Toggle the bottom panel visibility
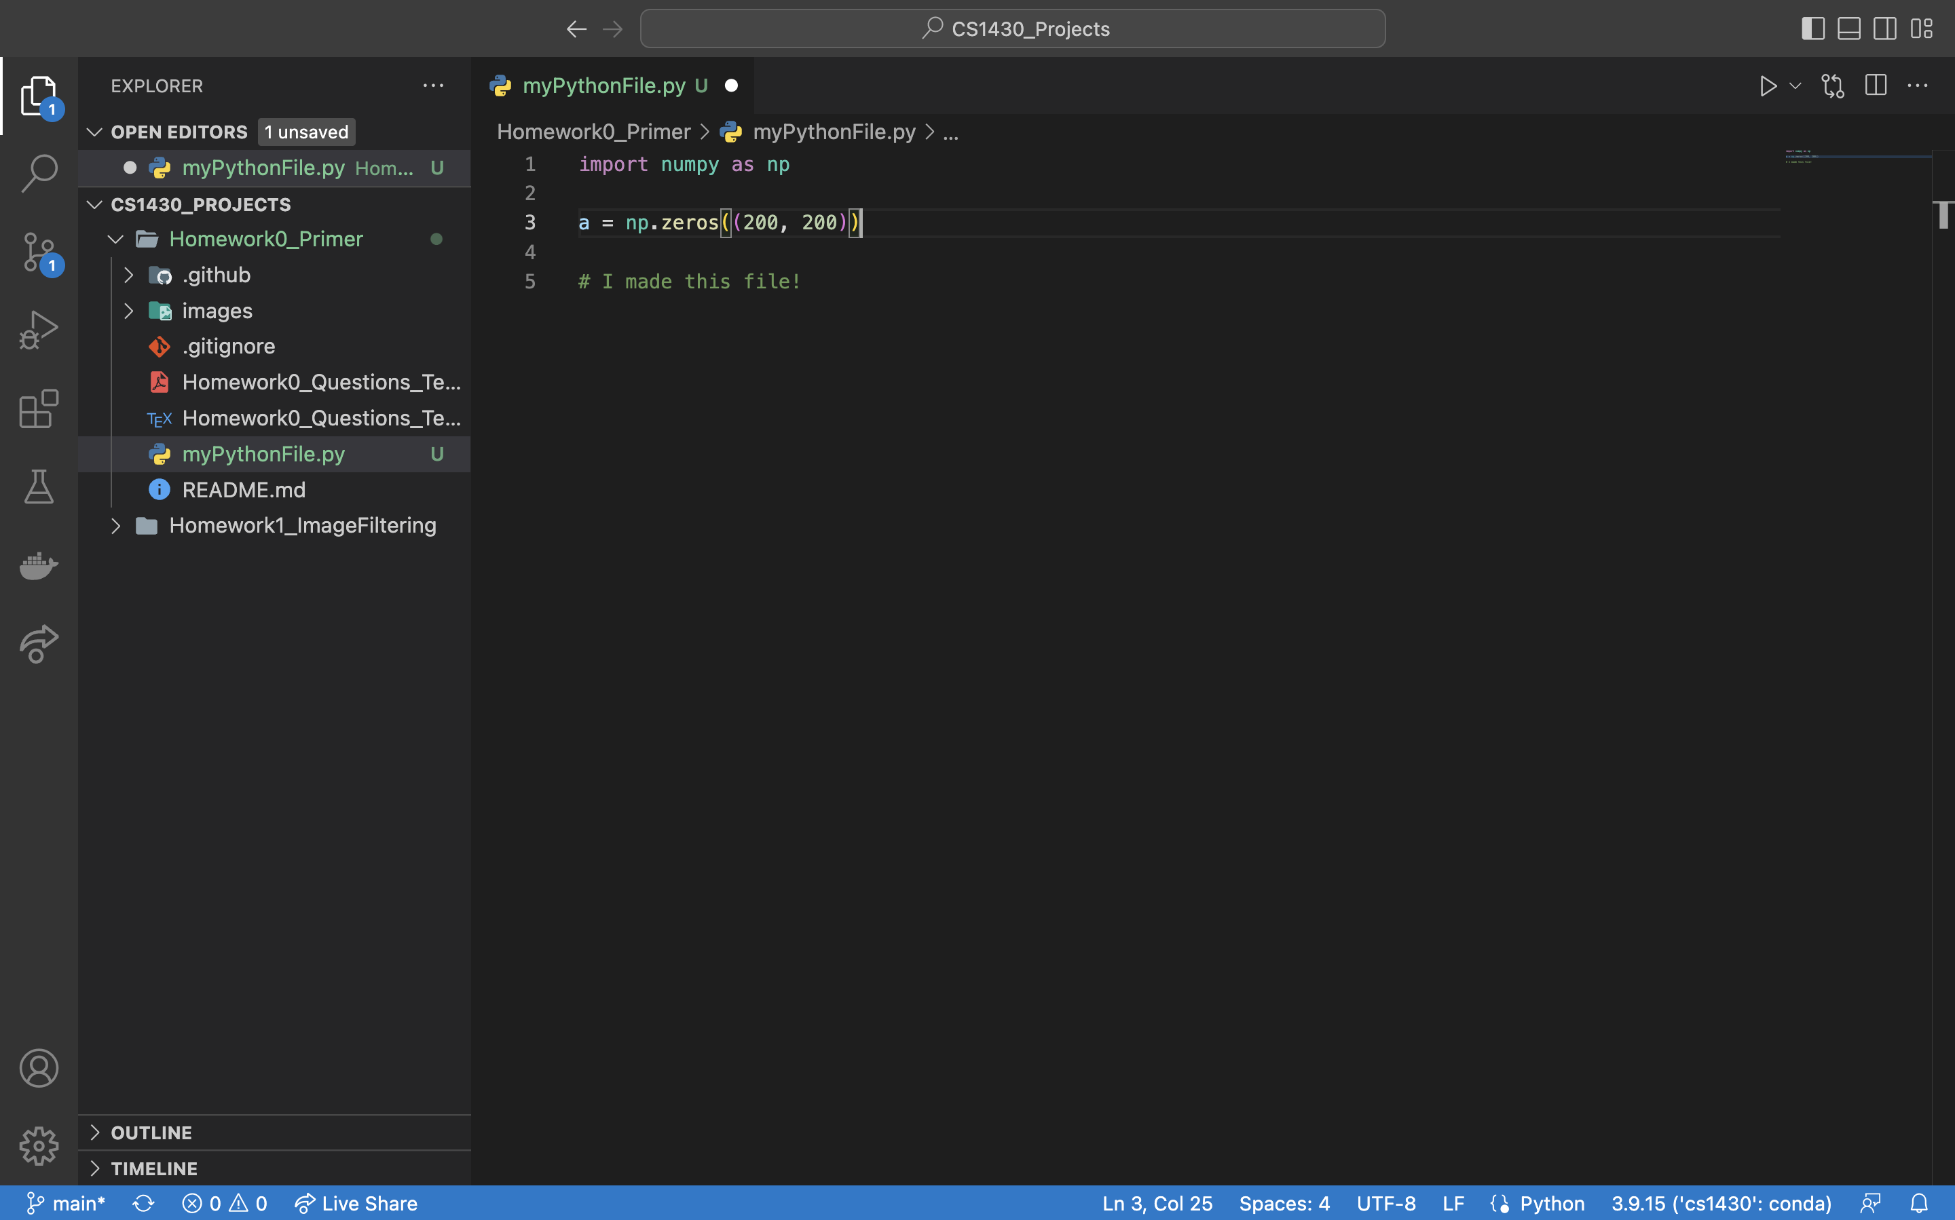This screenshot has width=1955, height=1220. [x=1848, y=28]
